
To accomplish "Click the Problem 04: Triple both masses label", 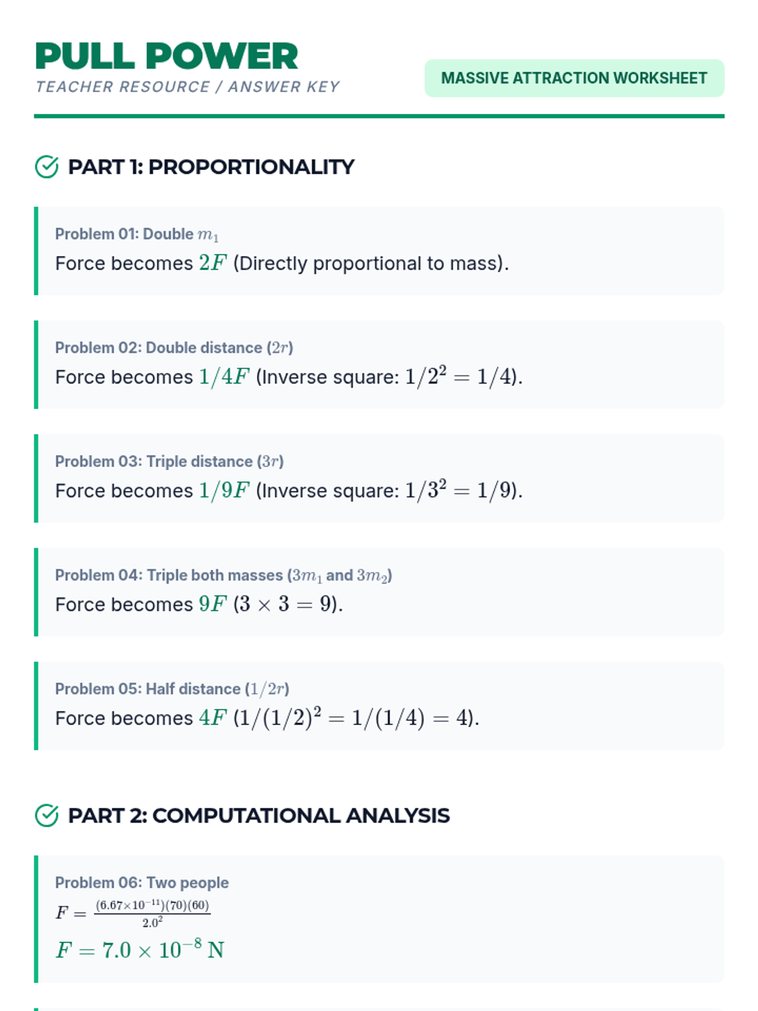I will 223,576.
